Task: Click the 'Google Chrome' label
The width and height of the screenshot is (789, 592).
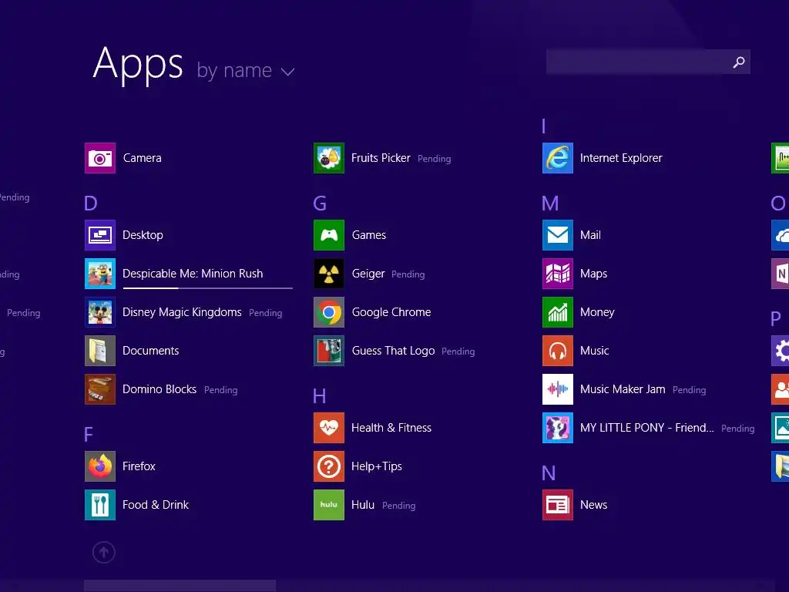Action: click(x=391, y=312)
